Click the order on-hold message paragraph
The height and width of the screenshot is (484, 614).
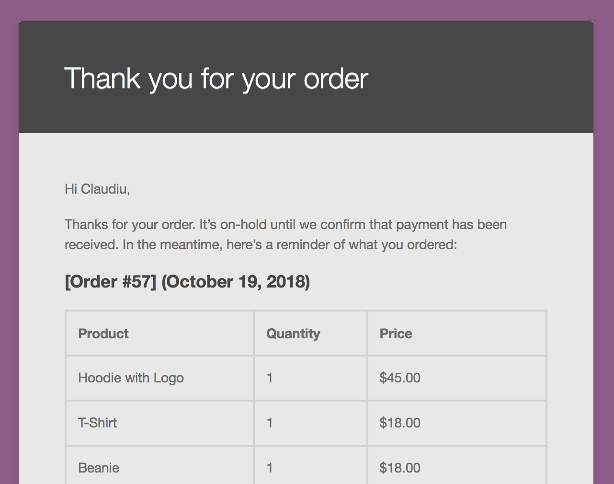[285, 234]
